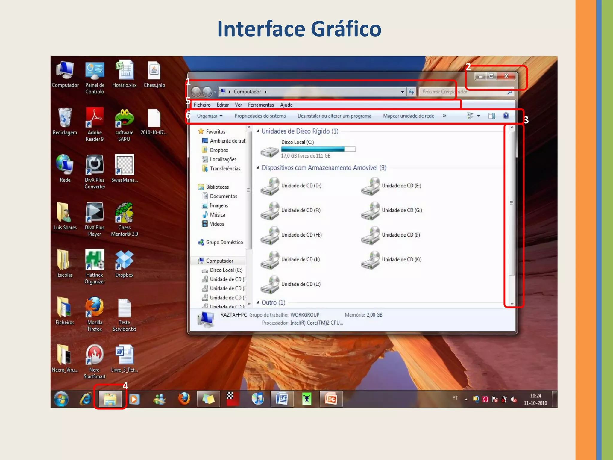
Task: Open the Computador desktop icon
Action: click(x=65, y=75)
